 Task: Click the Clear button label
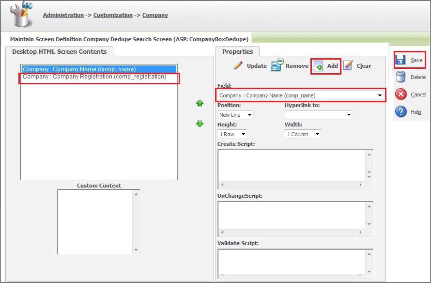[364, 66]
